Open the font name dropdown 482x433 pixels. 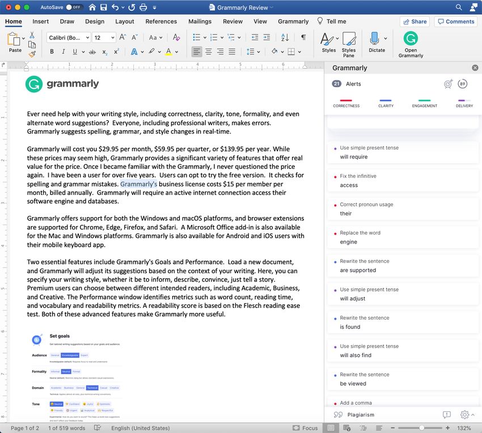(x=87, y=37)
